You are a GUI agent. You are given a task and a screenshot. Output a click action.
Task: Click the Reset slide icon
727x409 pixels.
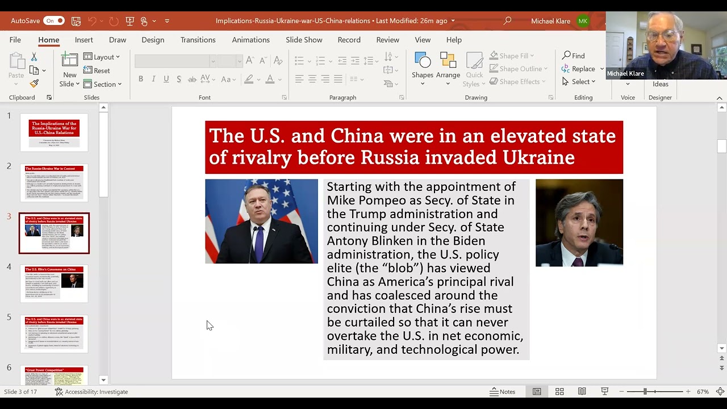click(97, 70)
